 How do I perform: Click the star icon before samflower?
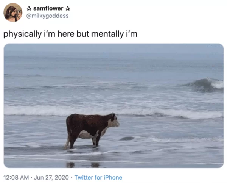tap(29, 9)
